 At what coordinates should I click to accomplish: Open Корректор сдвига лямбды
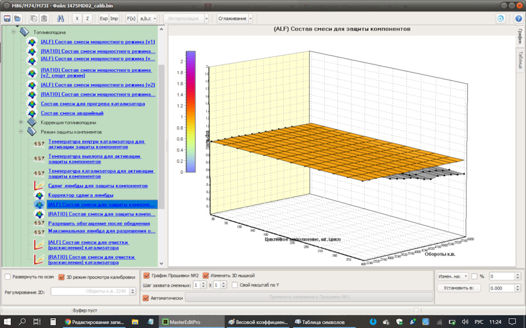[81, 195]
